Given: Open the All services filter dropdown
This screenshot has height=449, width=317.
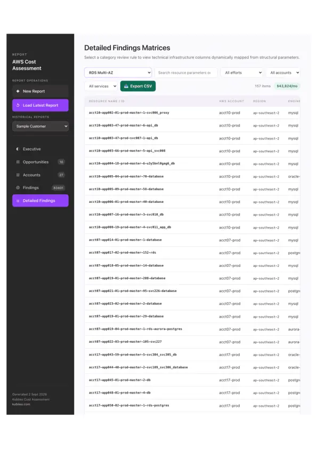Looking at the screenshot, I should point(101,86).
